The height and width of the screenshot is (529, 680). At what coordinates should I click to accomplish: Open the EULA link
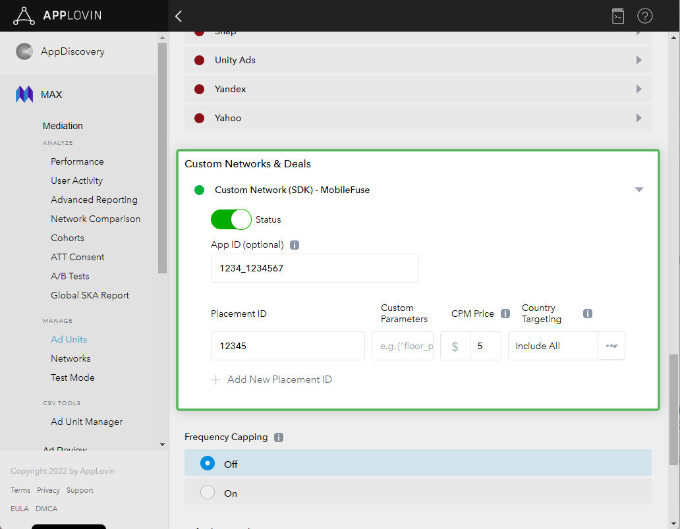(20, 509)
